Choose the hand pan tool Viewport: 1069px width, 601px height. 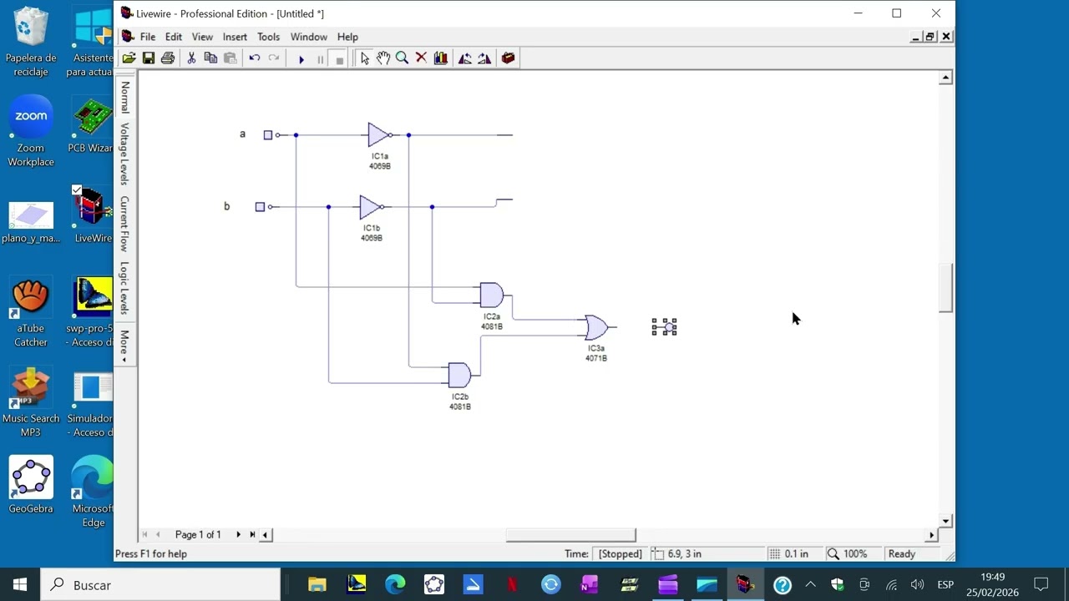pyautogui.click(x=383, y=58)
